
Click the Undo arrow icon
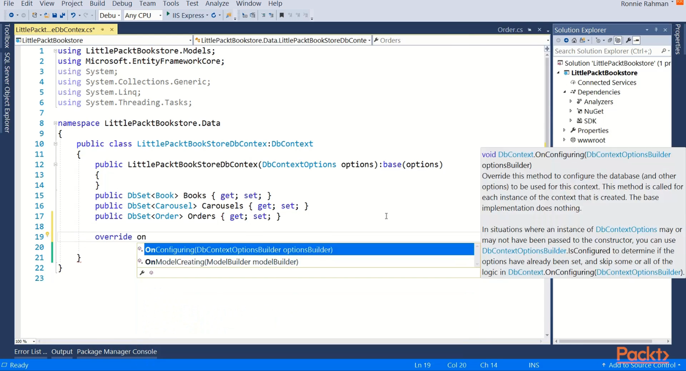(x=73, y=15)
